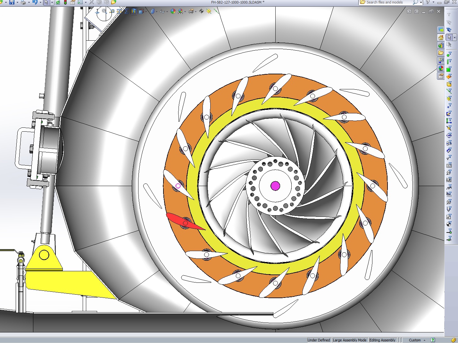Viewport: 458px width, 343px height.
Task: Open the Select tool dropdown in top toolbar
Action: click(x=52, y=3)
